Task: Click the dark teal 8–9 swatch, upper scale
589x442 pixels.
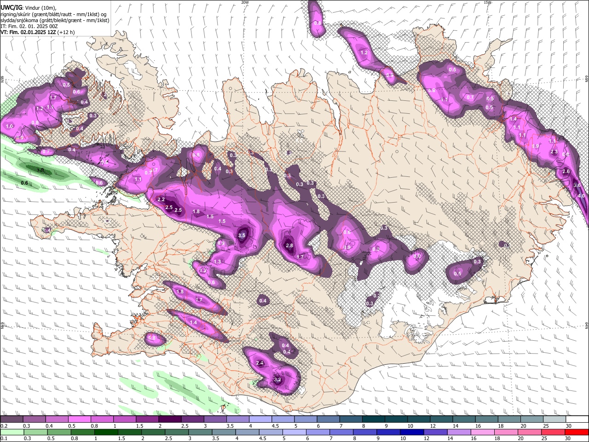Action: (x=373, y=419)
